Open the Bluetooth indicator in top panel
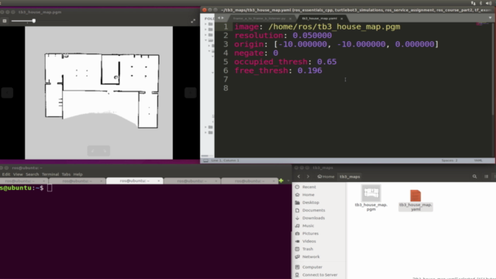This screenshot has width=496, height=279. pos(480,3)
